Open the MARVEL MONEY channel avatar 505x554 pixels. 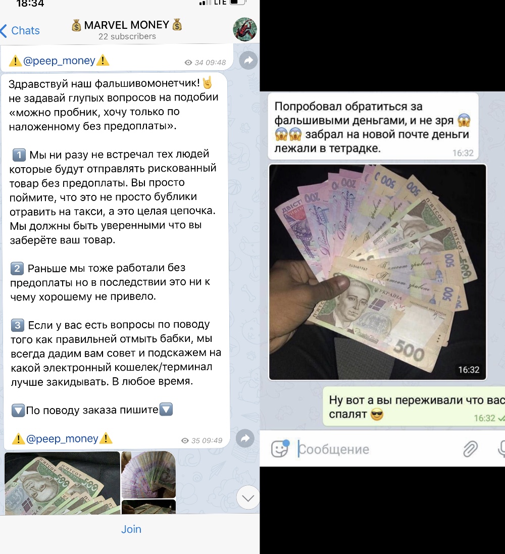244,29
